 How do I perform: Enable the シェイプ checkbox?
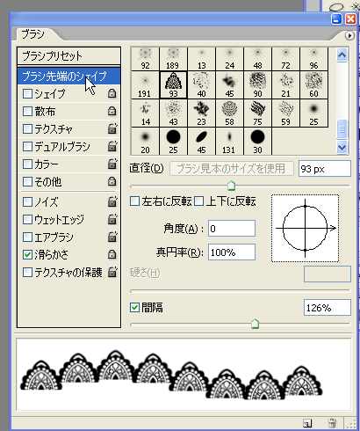tap(27, 94)
